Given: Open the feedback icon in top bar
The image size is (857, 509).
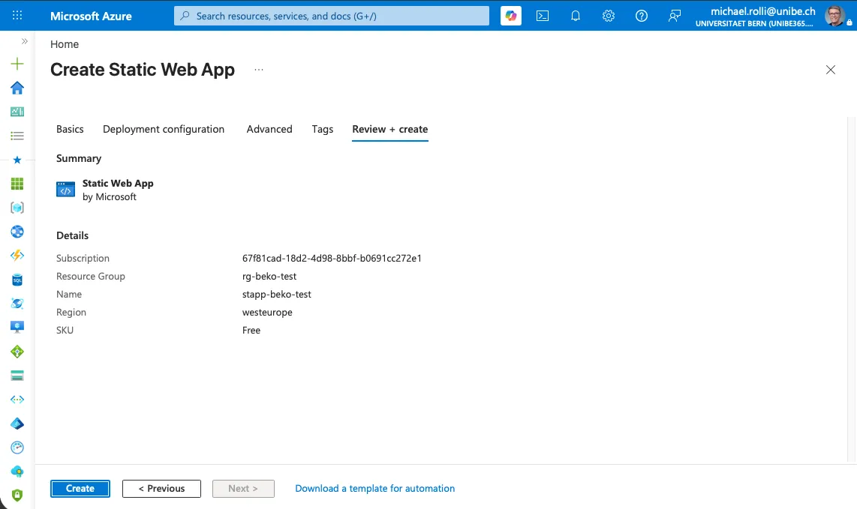Looking at the screenshot, I should pos(675,16).
